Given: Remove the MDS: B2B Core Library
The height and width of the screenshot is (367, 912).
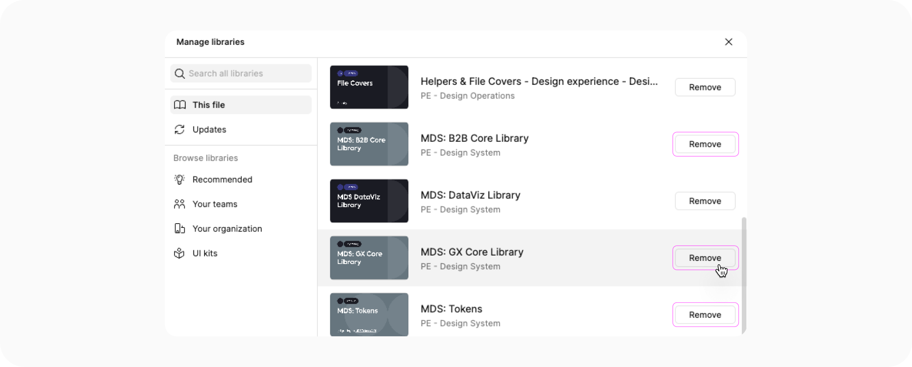Looking at the screenshot, I should coord(705,144).
